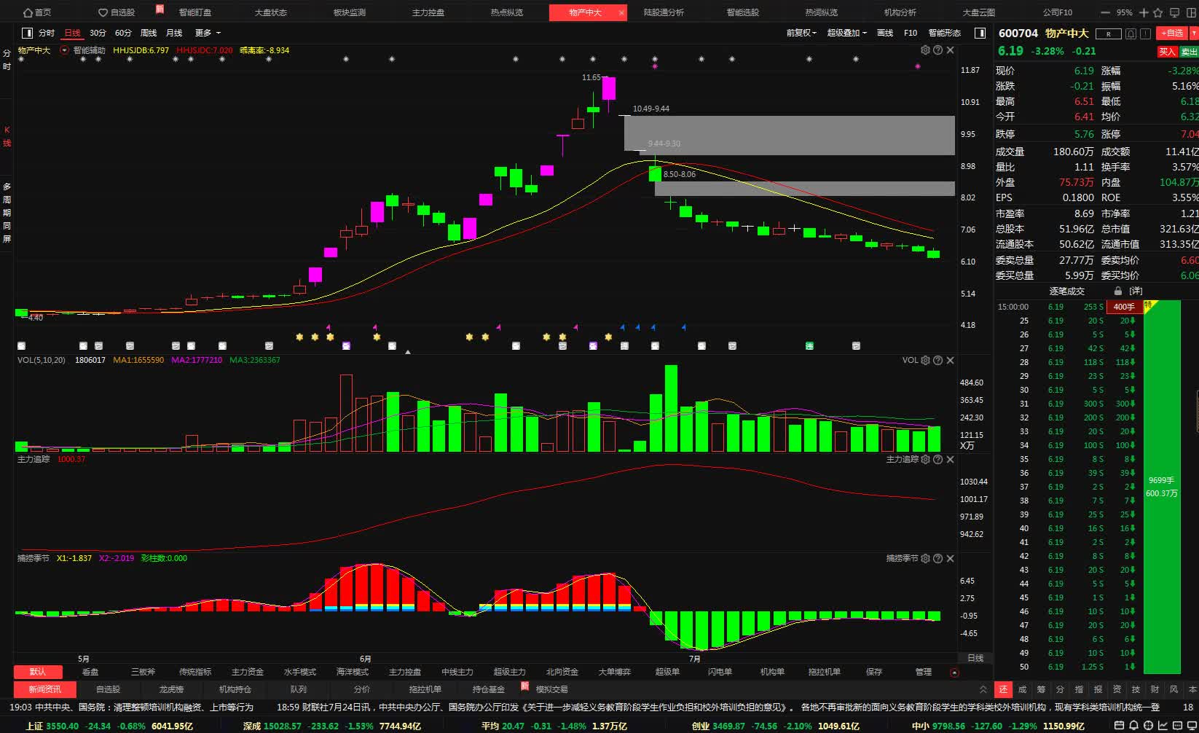The width and height of the screenshot is (1199, 733).
Task: Click the 财 button in bottom right strip
Action: (1155, 689)
